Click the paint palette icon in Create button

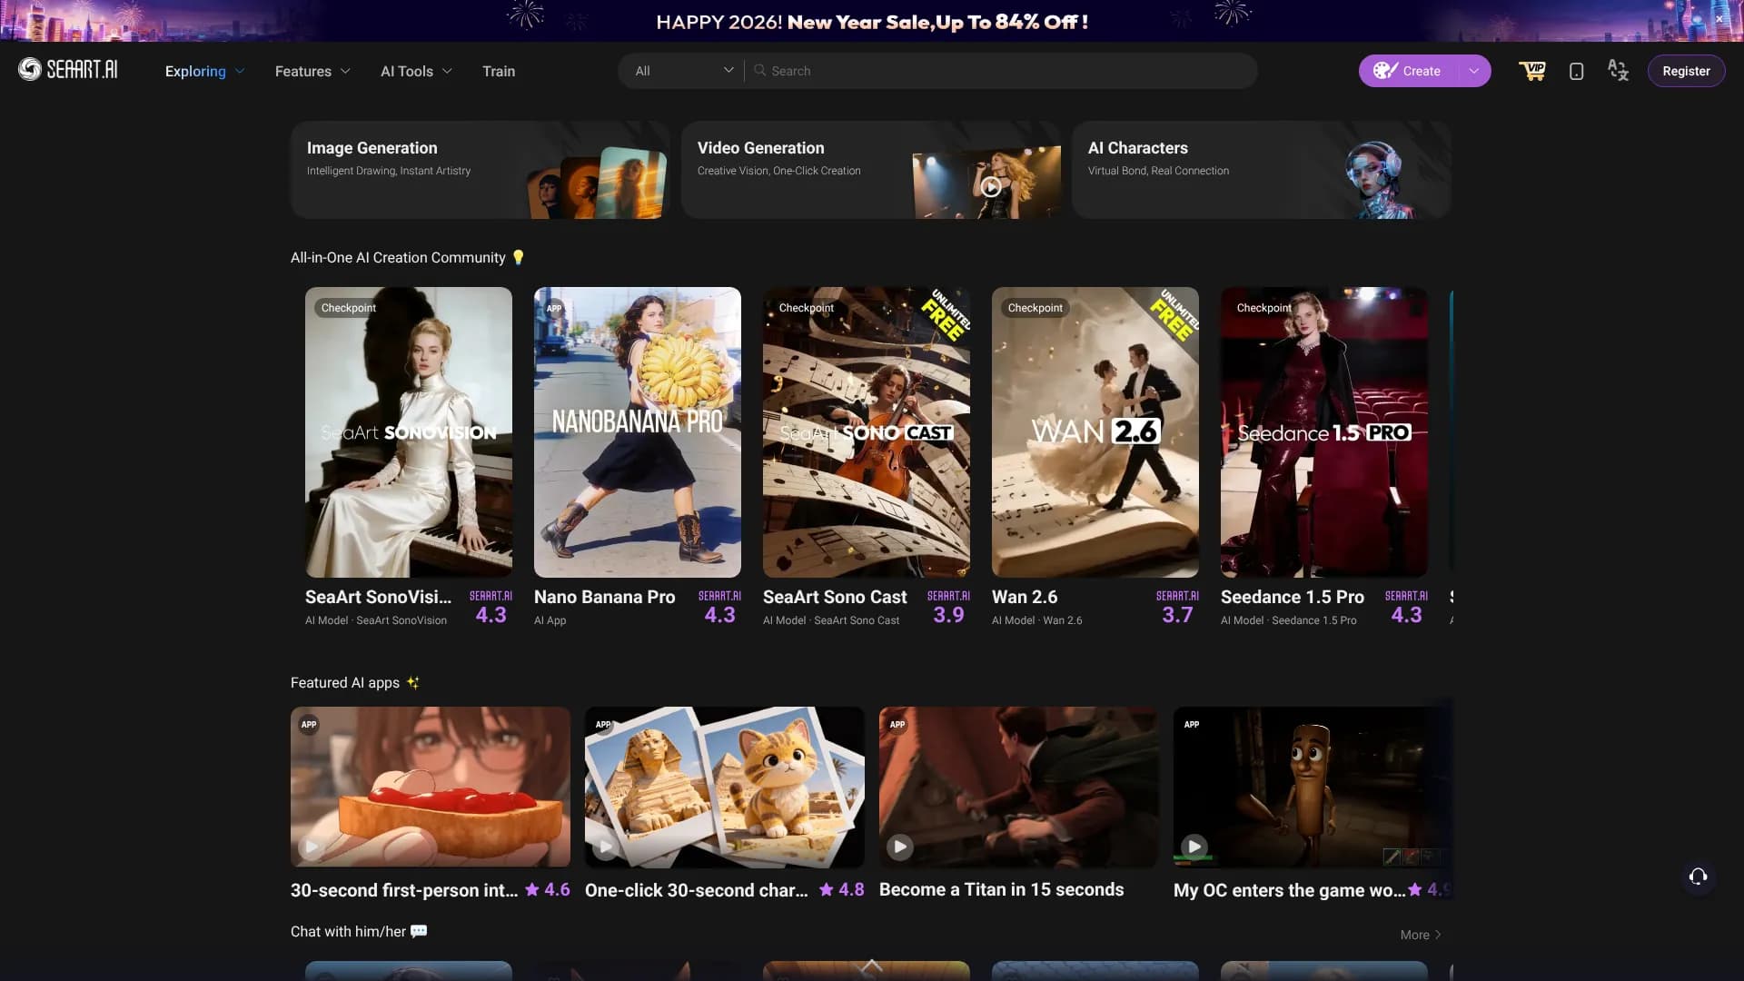click(x=1384, y=70)
